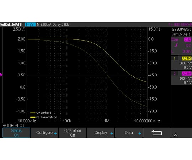The height and width of the screenshot is (160, 192).
Task: Click the CH1:Phase legend line swatch
Action: point(33,113)
